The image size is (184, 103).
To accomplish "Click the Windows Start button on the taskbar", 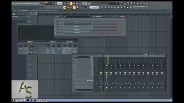I will tap(14, 100).
